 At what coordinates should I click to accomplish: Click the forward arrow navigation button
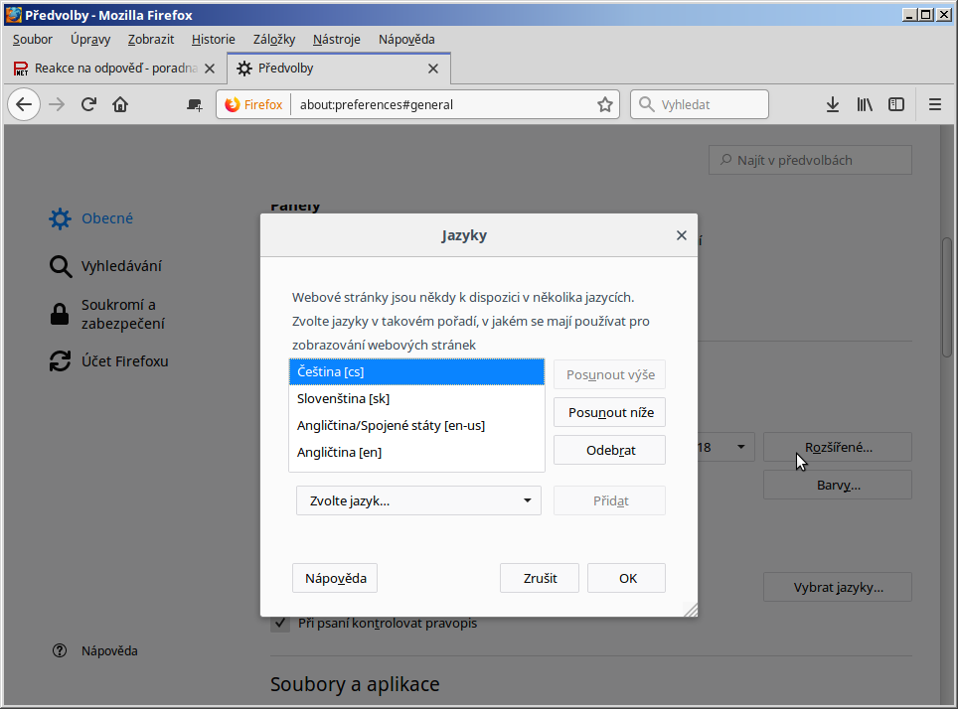[57, 104]
